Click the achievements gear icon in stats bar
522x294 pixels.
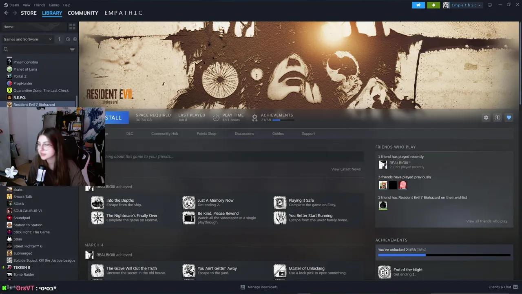pyautogui.click(x=254, y=118)
